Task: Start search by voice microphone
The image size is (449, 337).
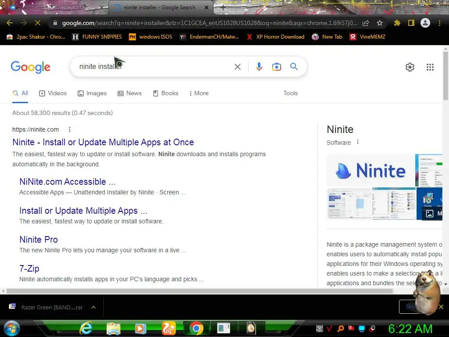Action: tap(259, 67)
